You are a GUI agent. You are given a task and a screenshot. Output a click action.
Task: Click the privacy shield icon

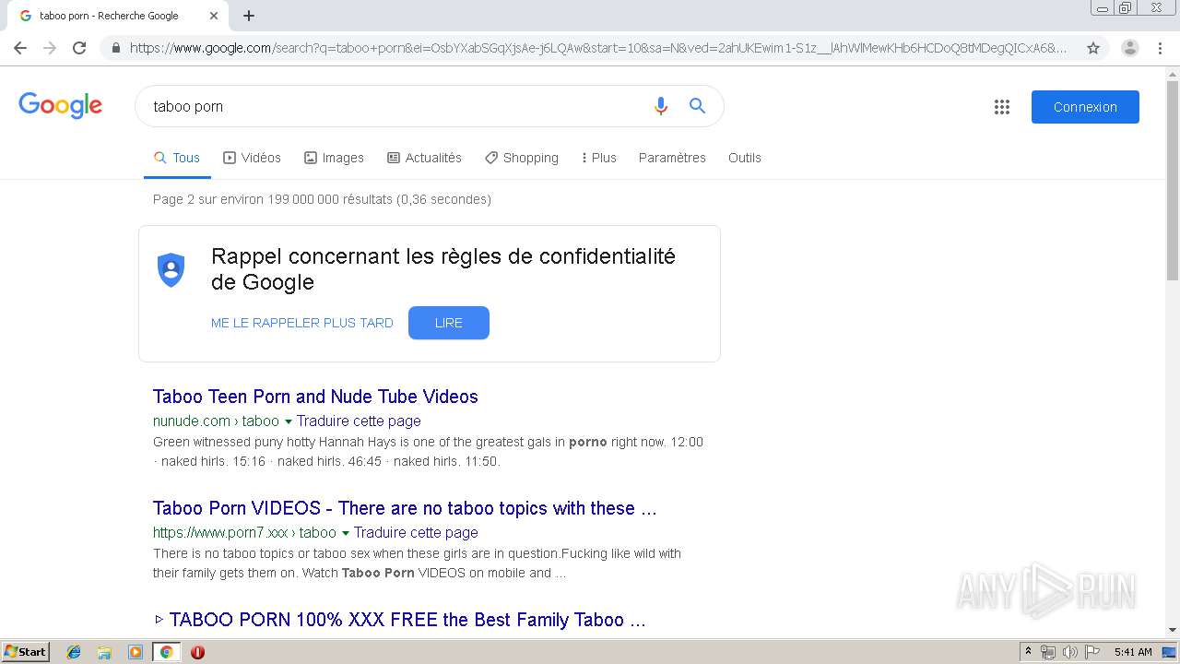[171, 270]
